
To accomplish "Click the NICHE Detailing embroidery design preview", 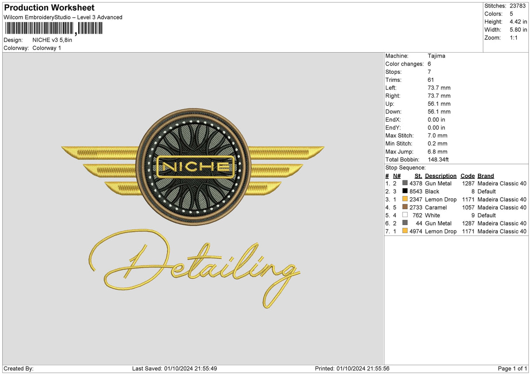I will pyautogui.click(x=193, y=208).
